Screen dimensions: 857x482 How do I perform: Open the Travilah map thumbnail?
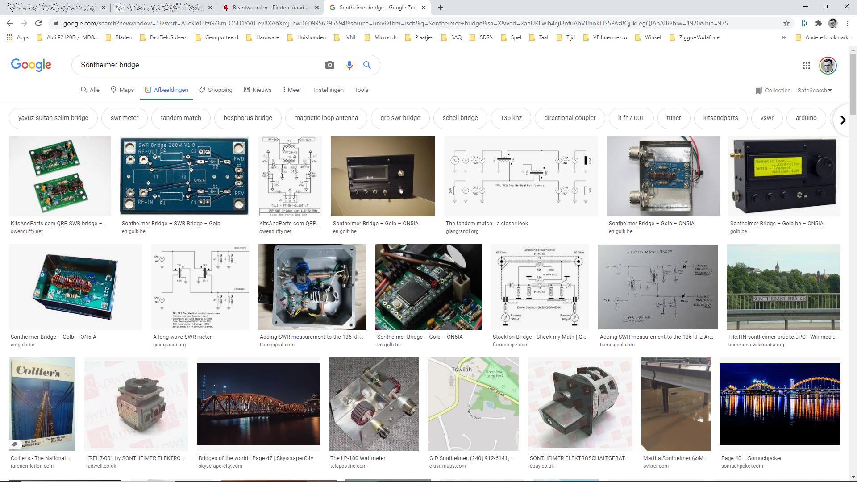point(473,404)
